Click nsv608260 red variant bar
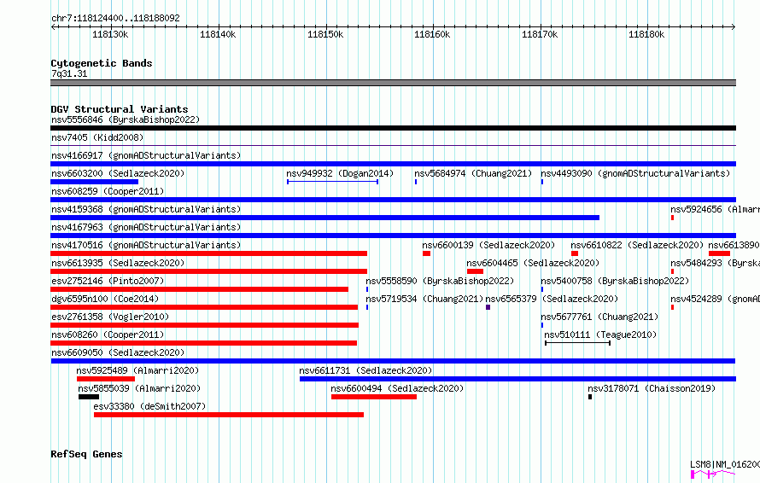The height and width of the screenshot is (483, 760). click(x=203, y=343)
